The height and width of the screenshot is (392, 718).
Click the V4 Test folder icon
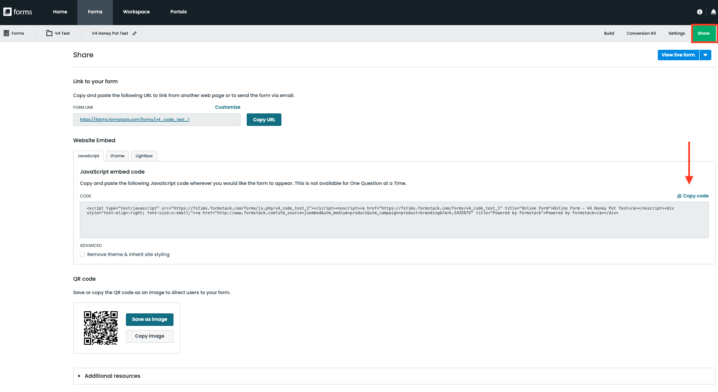click(x=48, y=33)
